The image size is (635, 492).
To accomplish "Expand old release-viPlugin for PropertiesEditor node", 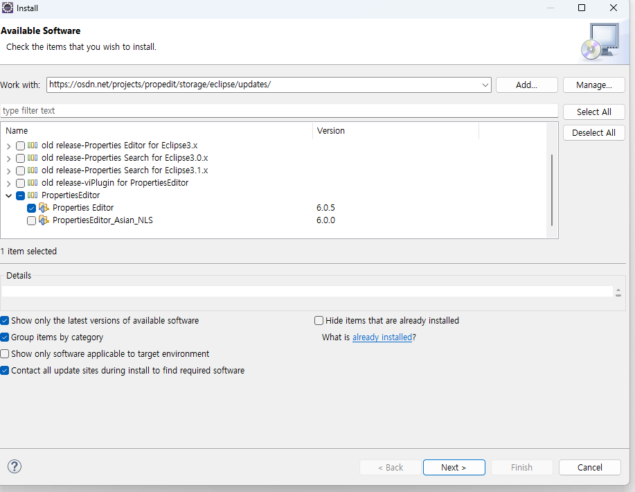I will pyautogui.click(x=8, y=184).
